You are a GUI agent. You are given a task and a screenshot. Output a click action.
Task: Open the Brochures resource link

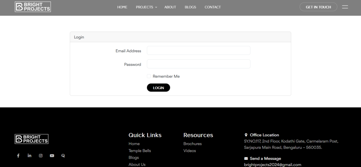pos(192,144)
